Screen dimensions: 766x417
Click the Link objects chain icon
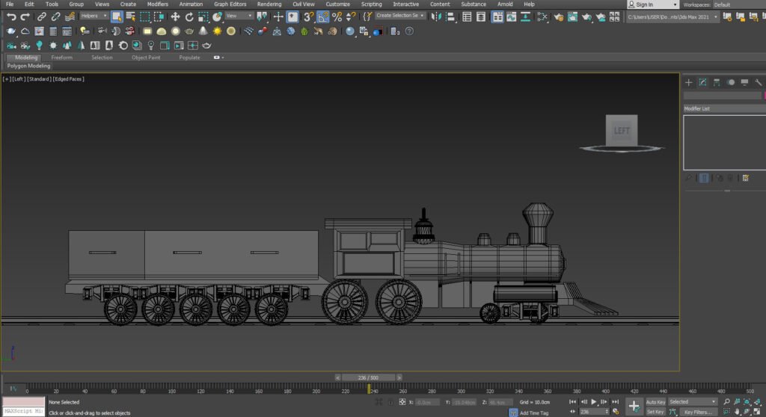[x=42, y=16]
